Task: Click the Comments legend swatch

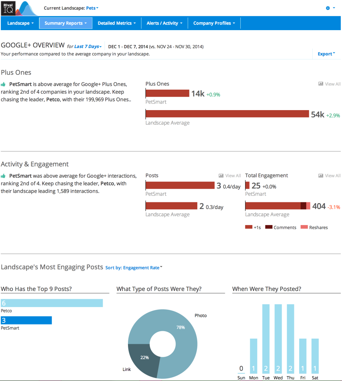Action: [x=269, y=227]
